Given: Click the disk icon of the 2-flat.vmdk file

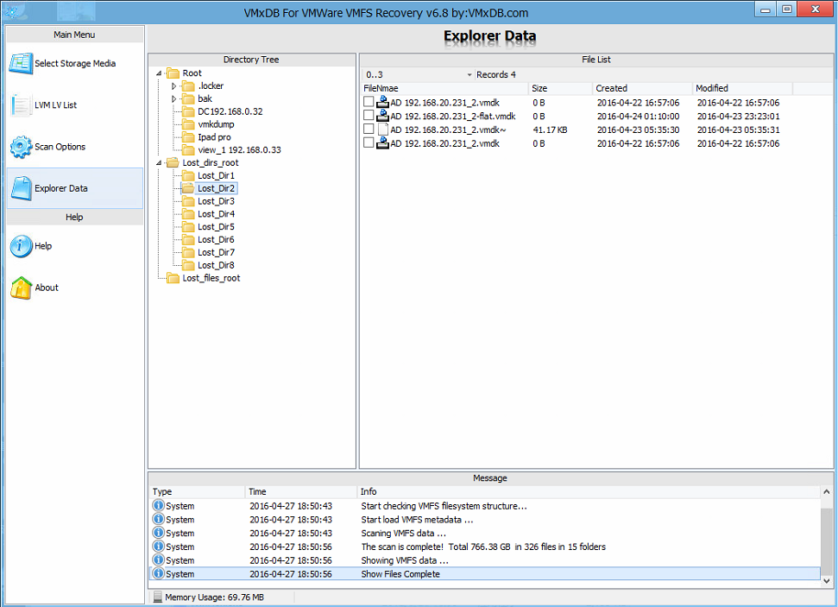Looking at the screenshot, I should click(x=382, y=116).
